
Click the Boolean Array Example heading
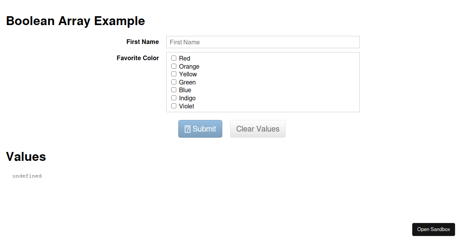(x=75, y=21)
